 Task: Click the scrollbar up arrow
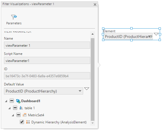tap(92, 34)
